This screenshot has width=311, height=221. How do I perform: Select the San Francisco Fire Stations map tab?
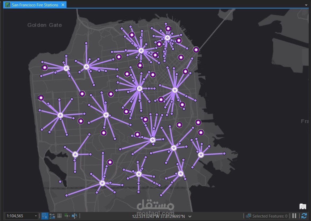point(35,5)
